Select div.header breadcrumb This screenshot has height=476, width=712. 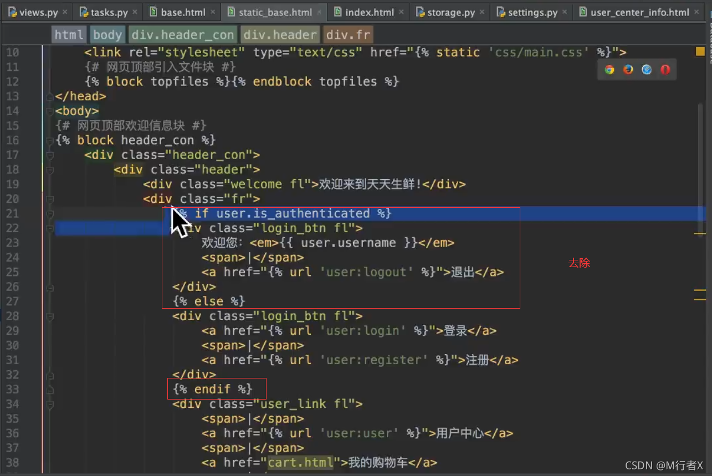pos(280,35)
